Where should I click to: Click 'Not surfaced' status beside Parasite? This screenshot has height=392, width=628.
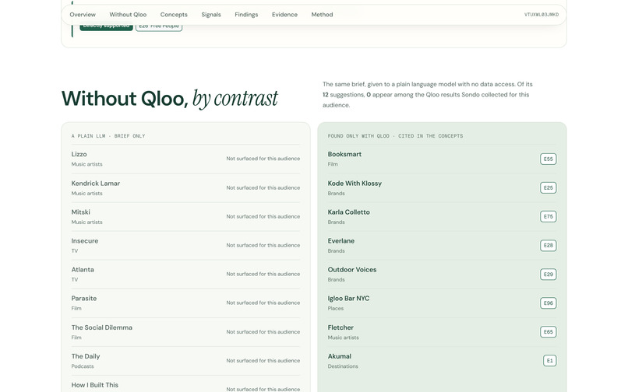pyautogui.click(x=263, y=303)
